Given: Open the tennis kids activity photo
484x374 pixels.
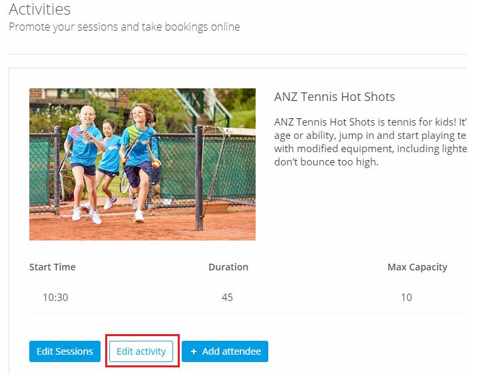Looking at the screenshot, I should click(x=142, y=164).
